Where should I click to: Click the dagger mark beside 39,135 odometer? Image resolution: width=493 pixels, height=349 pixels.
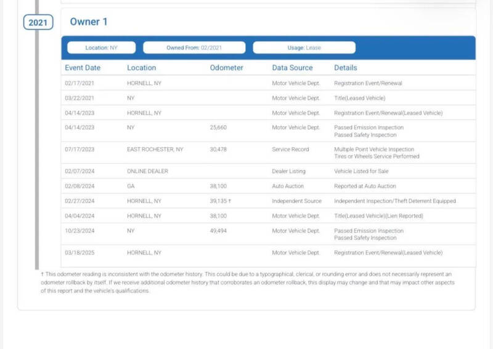(x=230, y=201)
